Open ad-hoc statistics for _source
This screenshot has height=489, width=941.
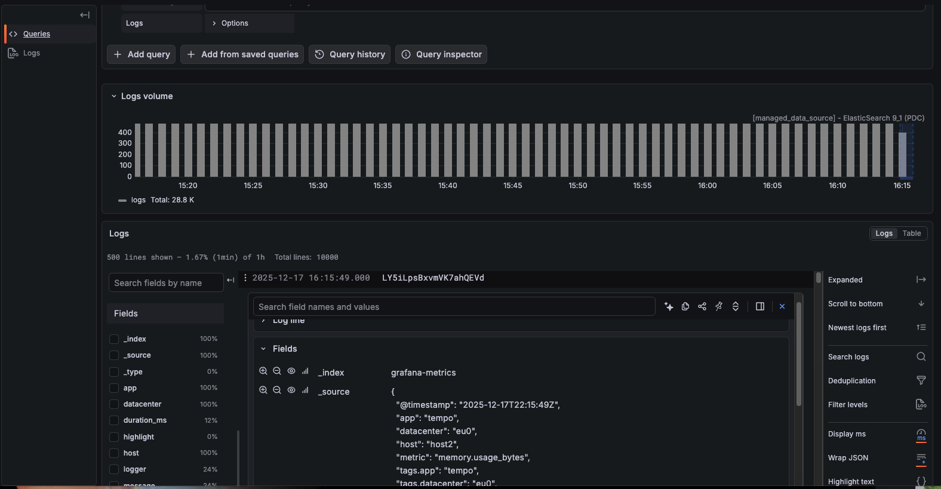coord(305,390)
